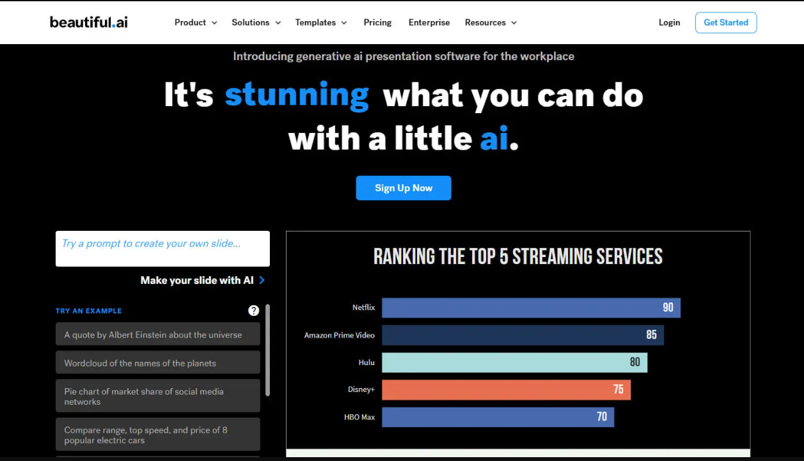Expand the Product dropdown menu
This screenshot has width=804, height=461.
[x=196, y=22]
